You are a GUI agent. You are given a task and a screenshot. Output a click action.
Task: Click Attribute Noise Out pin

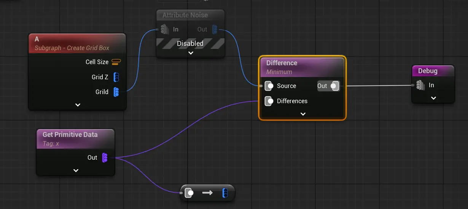(x=215, y=29)
